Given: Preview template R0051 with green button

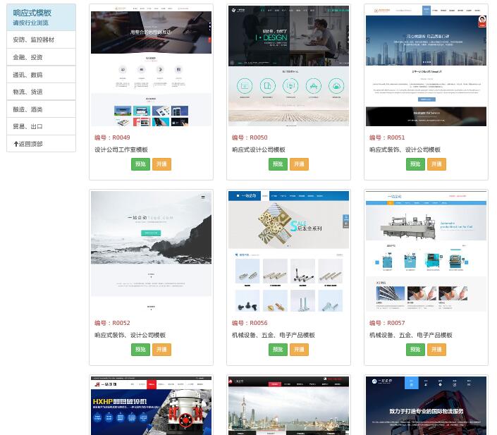Looking at the screenshot, I should [415, 164].
